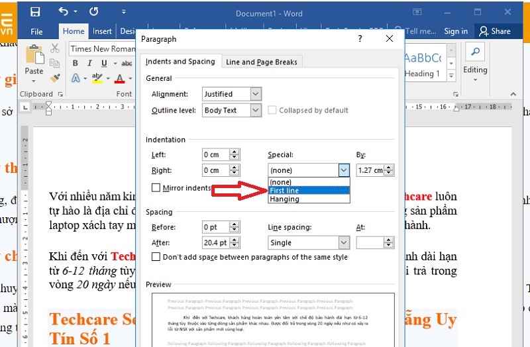Adjust the By value spinner
Image resolution: width=530 pixels, height=347 pixels.
[389, 170]
